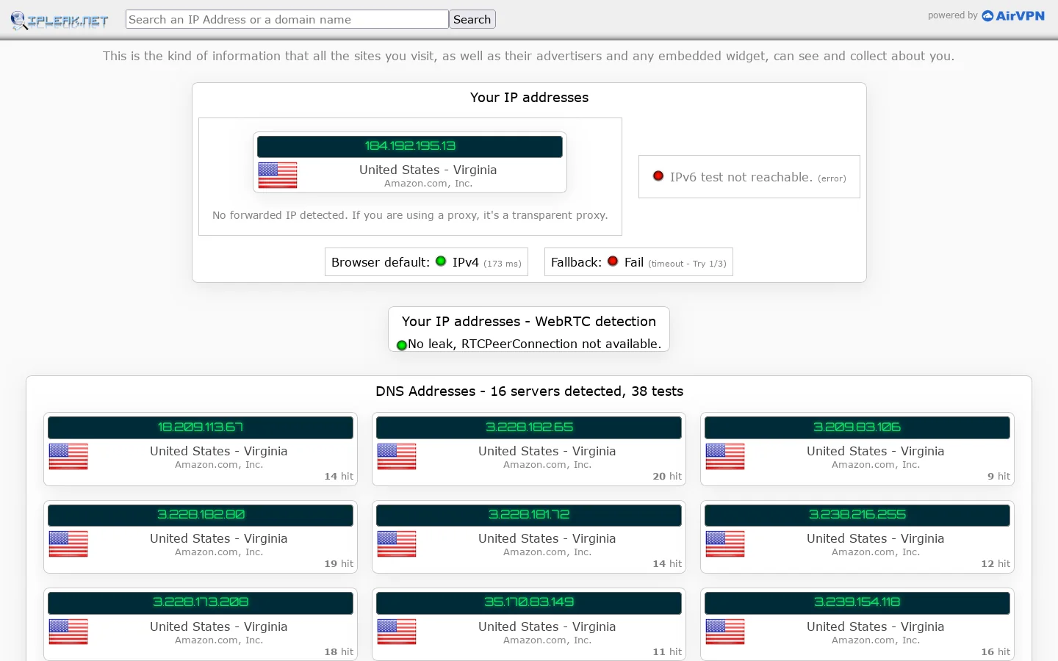Click the flag in the 3.228.173.208 card
1058x661 pixels.
pos(68,632)
